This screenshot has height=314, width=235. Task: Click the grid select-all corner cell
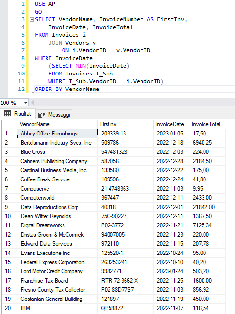(x=10, y=124)
